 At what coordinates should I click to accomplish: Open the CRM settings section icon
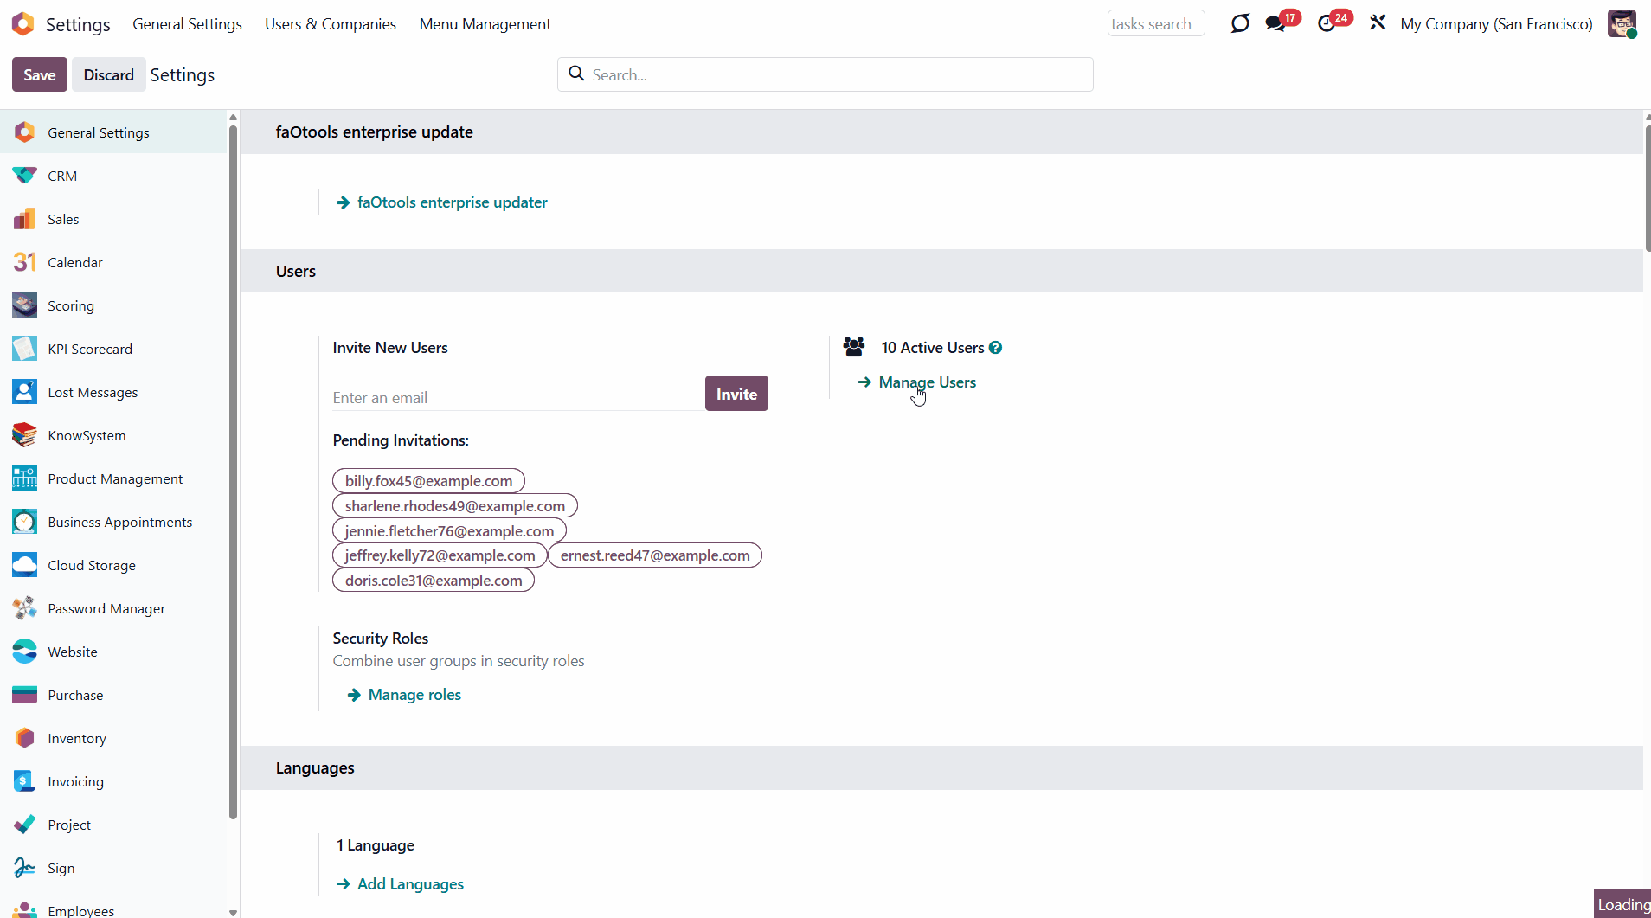pyautogui.click(x=24, y=176)
